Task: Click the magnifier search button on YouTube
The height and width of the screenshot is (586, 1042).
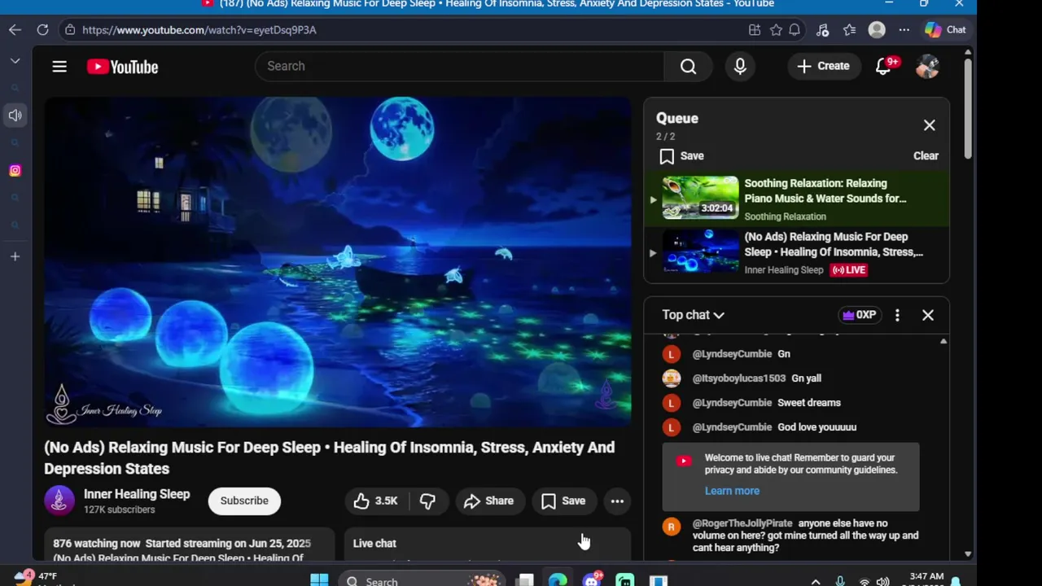Action: [x=689, y=66]
